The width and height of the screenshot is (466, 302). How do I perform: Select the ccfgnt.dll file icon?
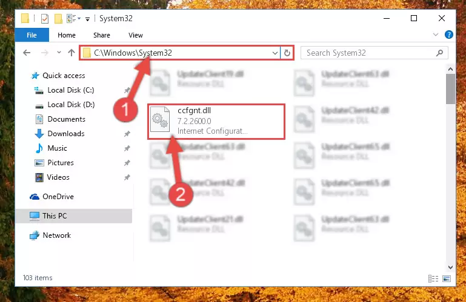tap(160, 119)
